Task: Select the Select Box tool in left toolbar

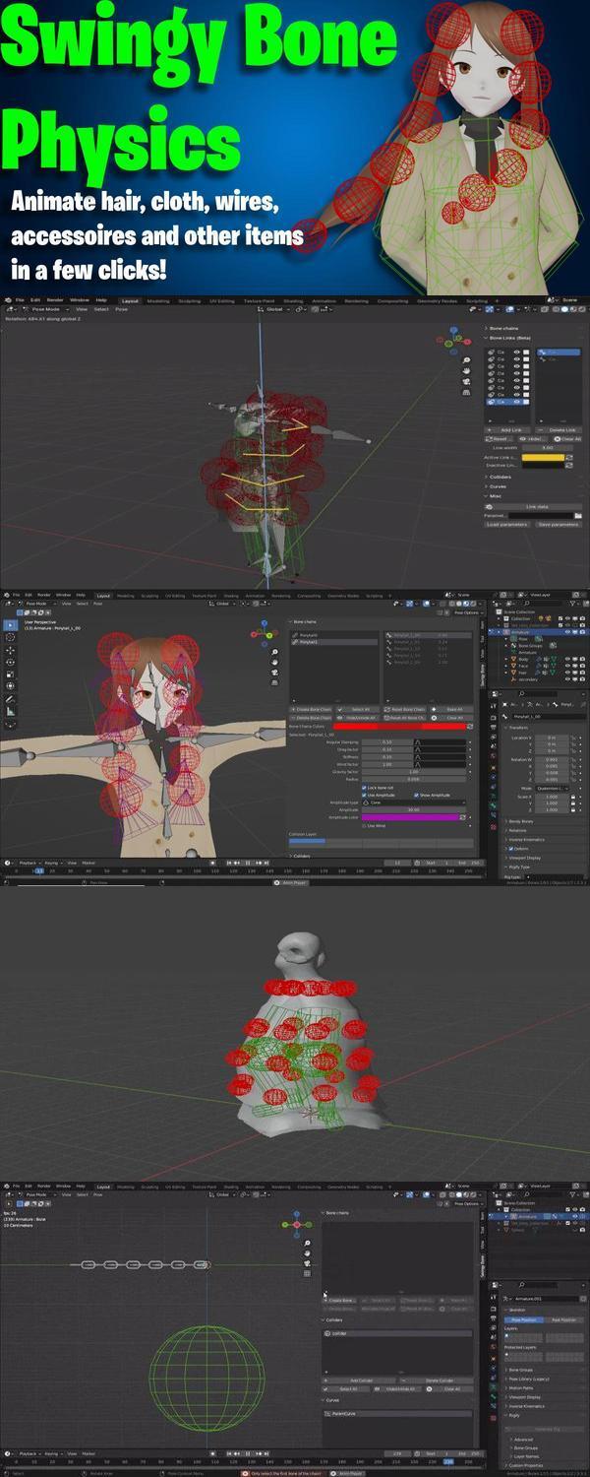Action: (10, 624)
